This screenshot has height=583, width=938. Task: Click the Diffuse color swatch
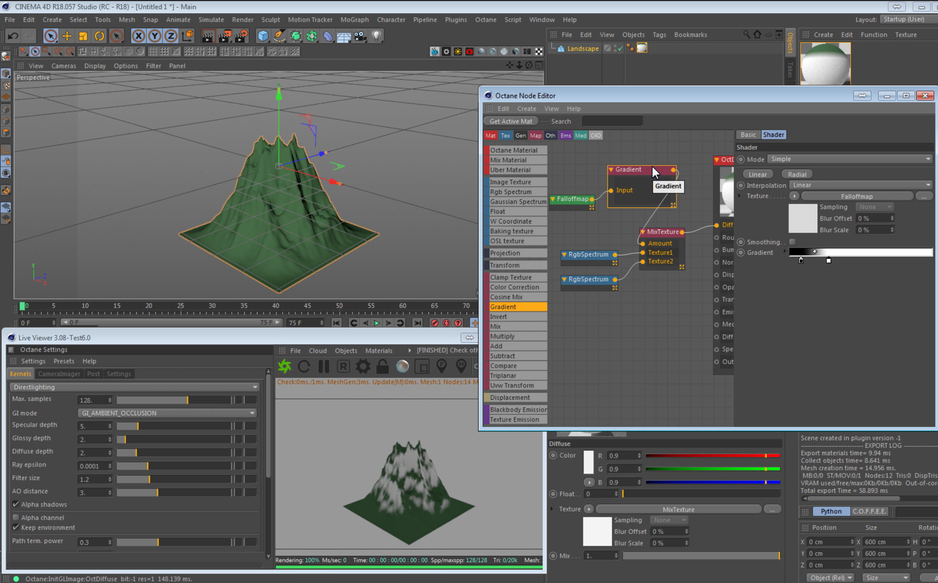click(x=589, y=462)
